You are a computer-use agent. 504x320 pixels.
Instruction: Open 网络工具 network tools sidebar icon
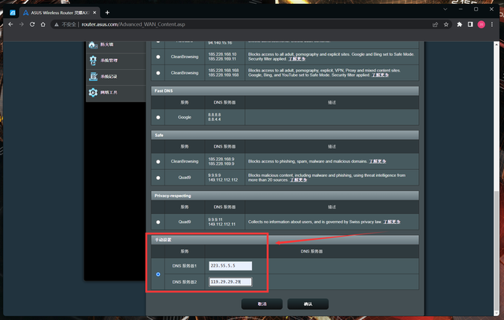(x=94, y=93)
